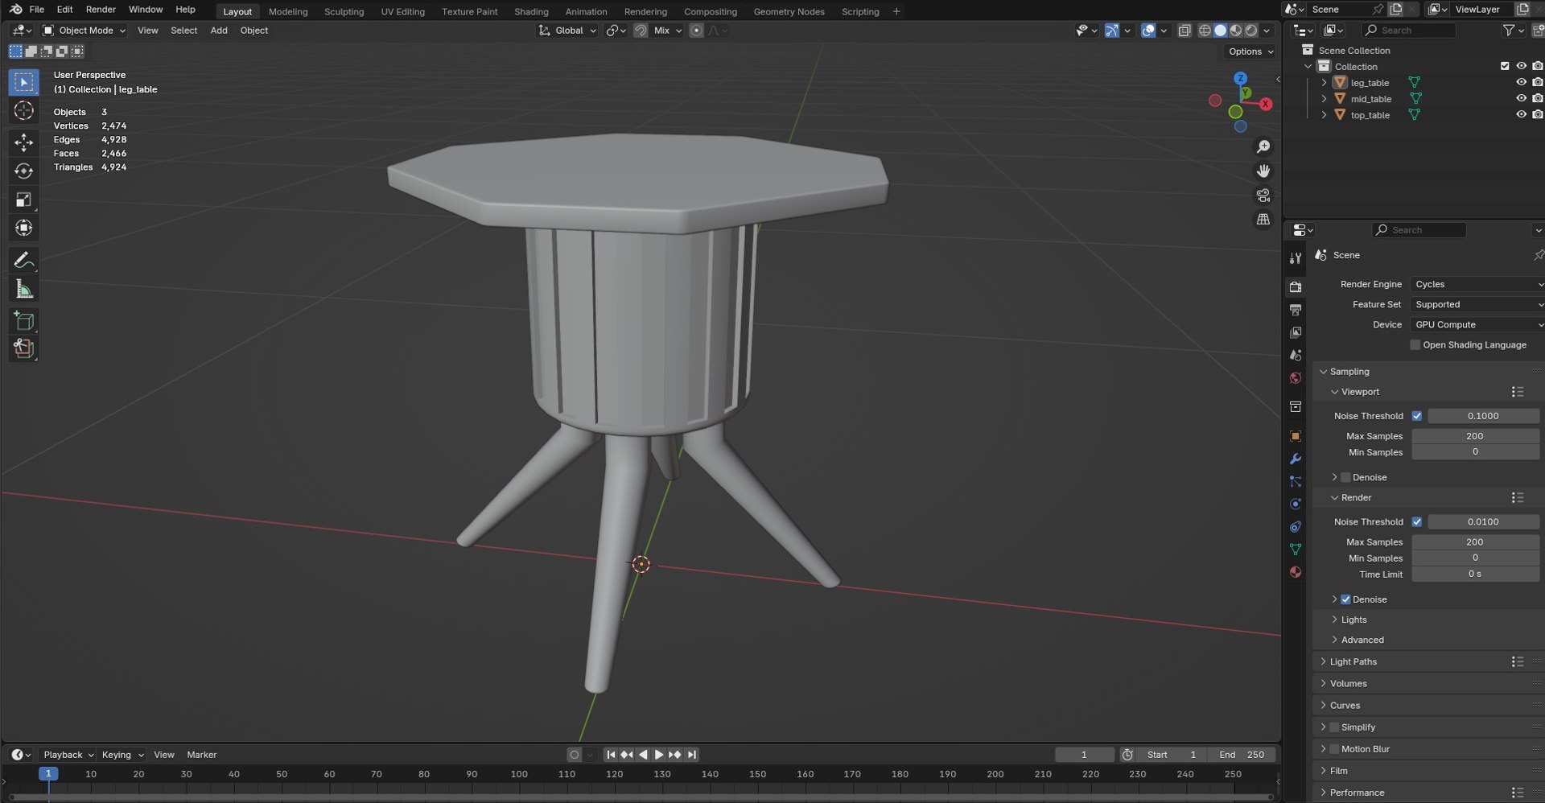Open the Device GPU Compute dropdown
1545x803 pixels.
(1477, 324)
